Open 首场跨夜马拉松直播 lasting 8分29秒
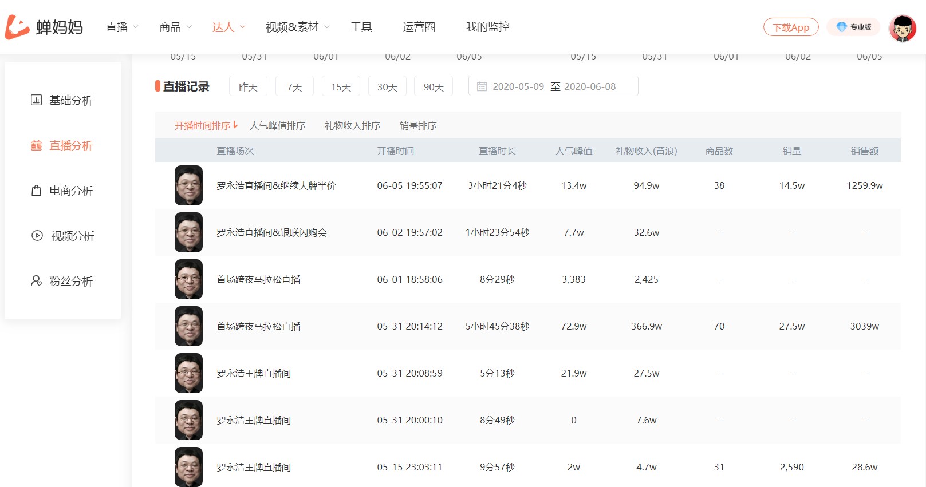 (258, 279)
